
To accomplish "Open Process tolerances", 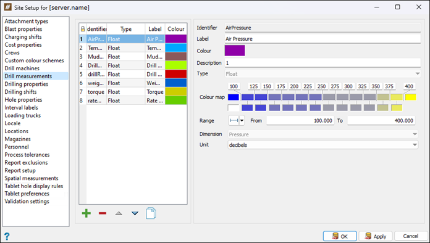I will (x=27, y=155).
